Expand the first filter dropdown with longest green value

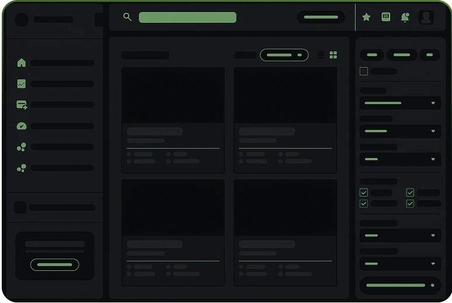tap(400, 103)
